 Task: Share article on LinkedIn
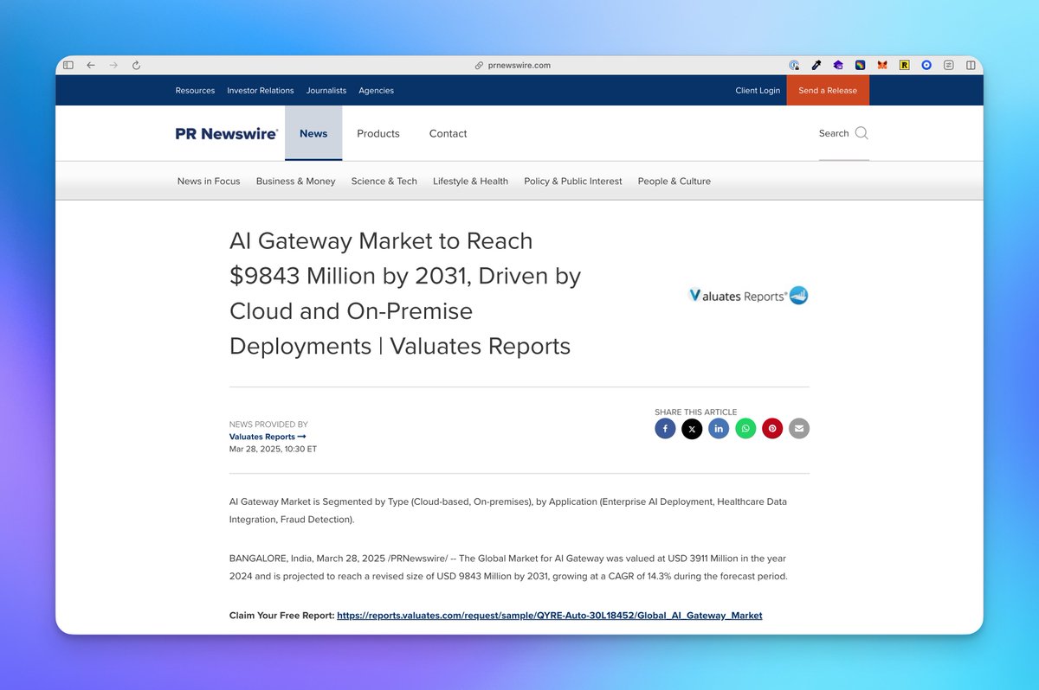[719, 429]
